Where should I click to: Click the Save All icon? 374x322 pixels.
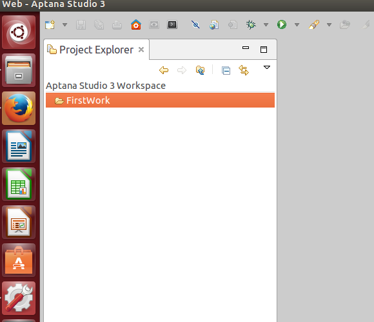(99, 24)
